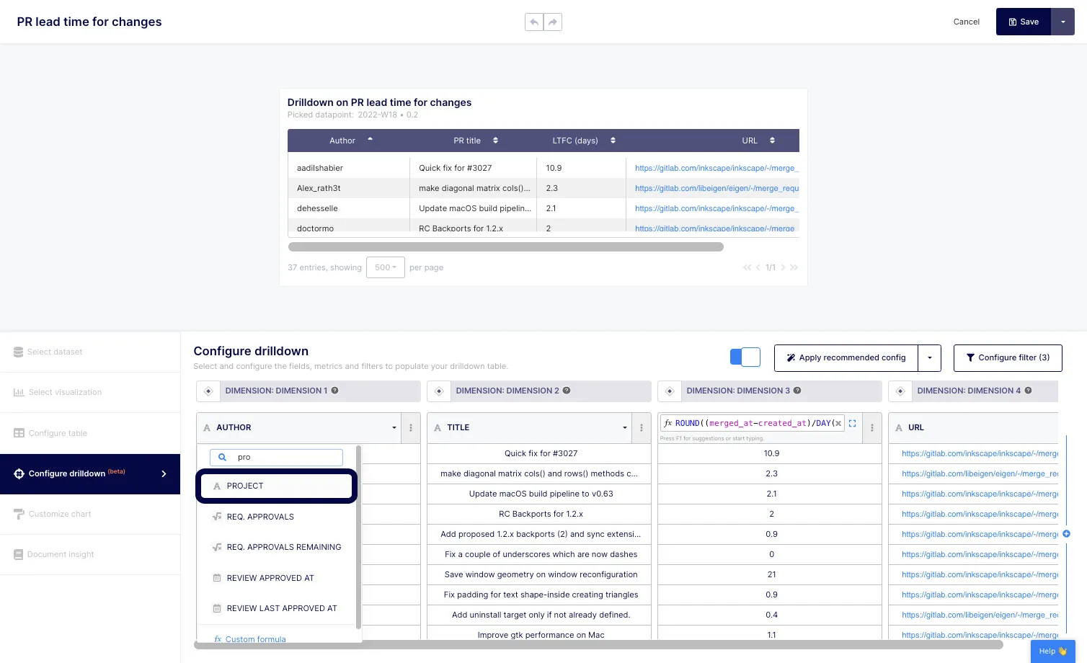Screen dimensions: 1087x663
Task: Click the help tooltip on Dimension 2 header
Action: pos(567,391)
